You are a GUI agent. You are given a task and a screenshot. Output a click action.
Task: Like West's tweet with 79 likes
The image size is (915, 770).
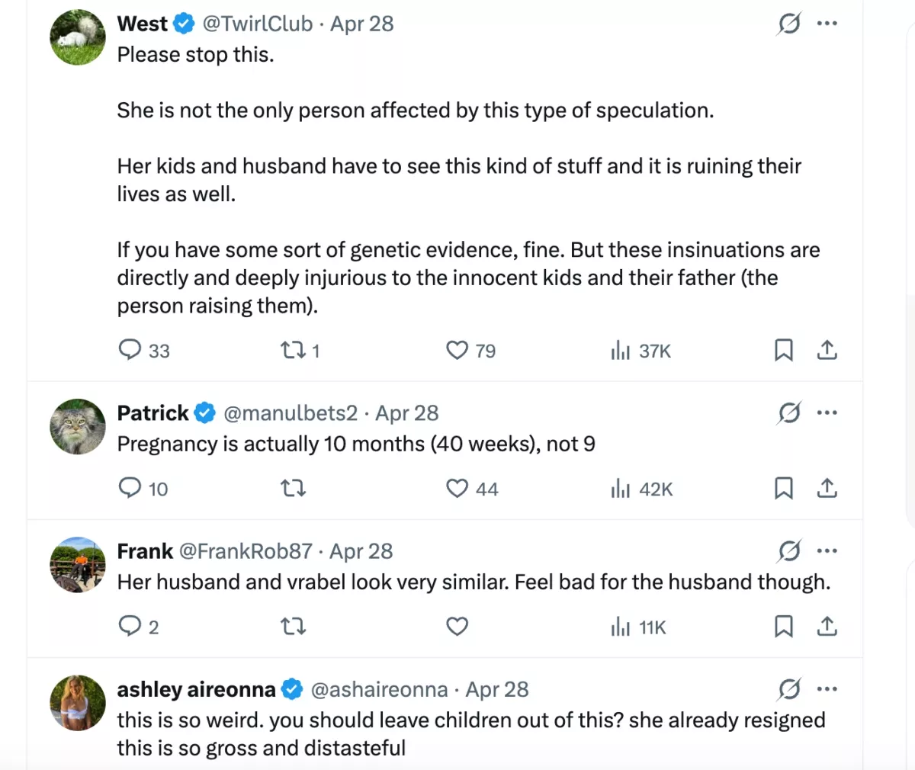(457, 351)
